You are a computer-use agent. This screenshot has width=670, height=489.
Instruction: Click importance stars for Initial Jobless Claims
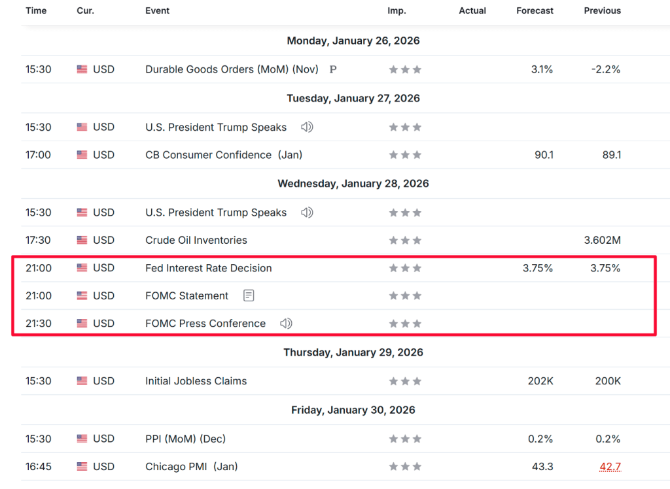pyautogui.click(x=405, y=381)
